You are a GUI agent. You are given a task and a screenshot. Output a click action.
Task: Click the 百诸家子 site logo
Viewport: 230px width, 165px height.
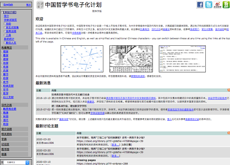pos(40,5)
